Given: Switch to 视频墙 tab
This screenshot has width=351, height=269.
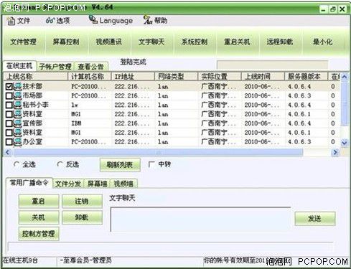Looking at the screenshot, I should 123,184.
